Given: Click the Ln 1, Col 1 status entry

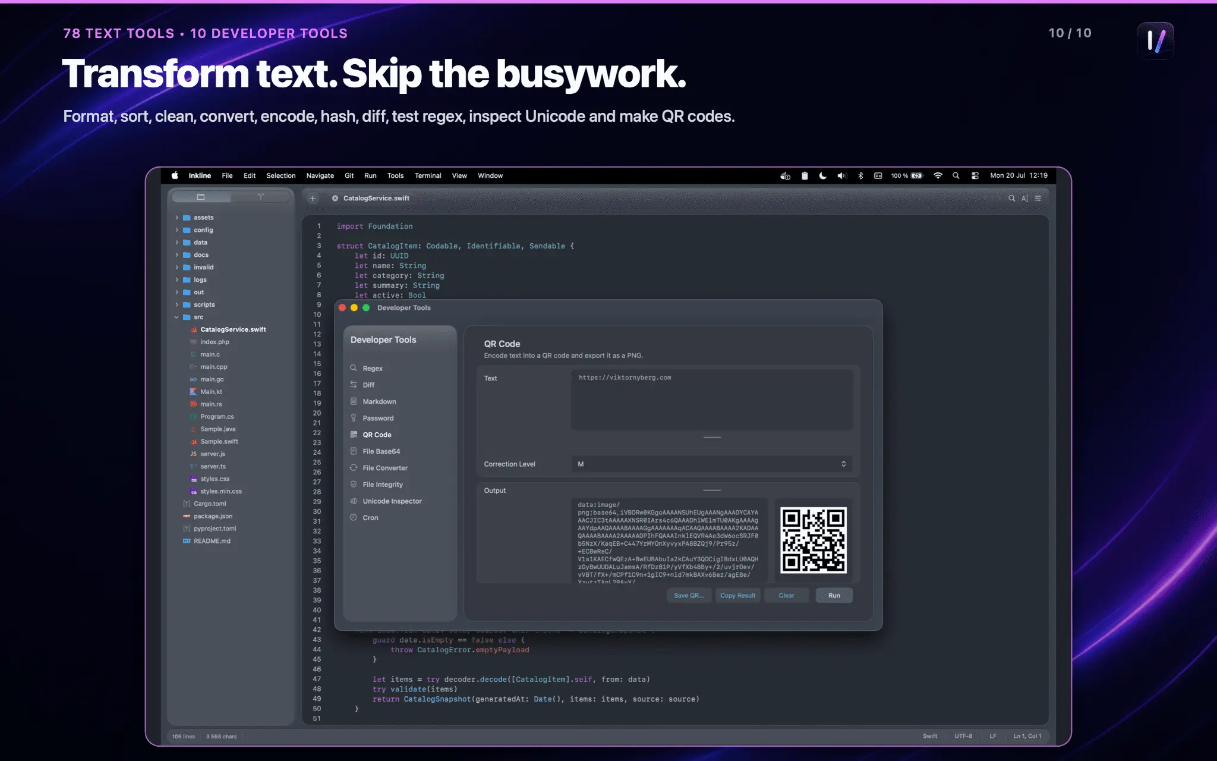Looking at the screenshot, I should point(1027,737).
